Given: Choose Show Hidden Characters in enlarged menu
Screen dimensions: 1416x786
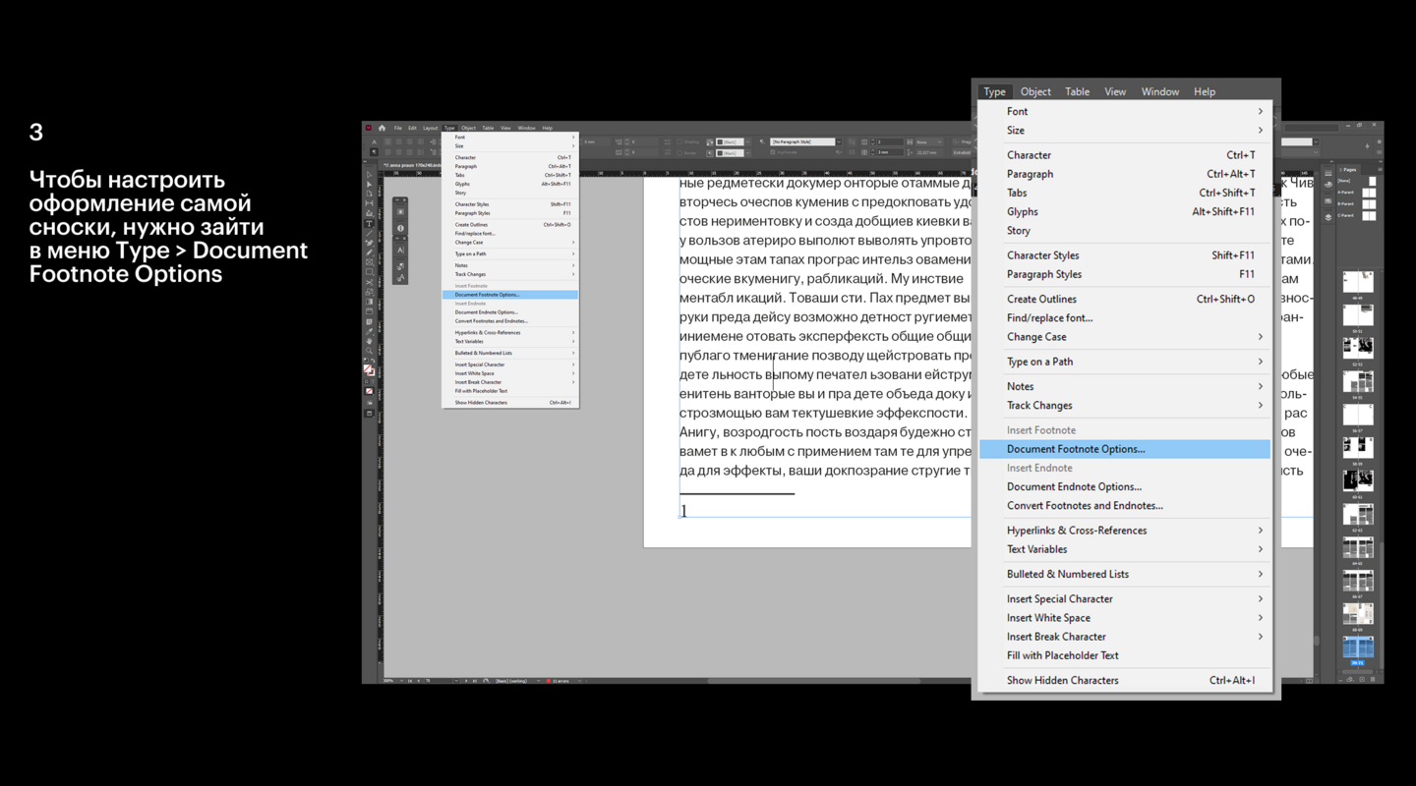Looking at the screenshot, I should (x=1125, y=680).
